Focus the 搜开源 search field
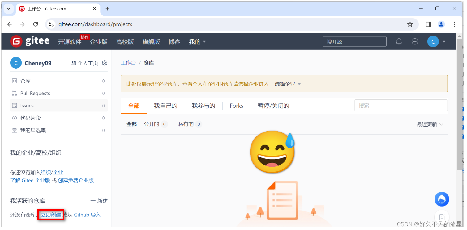The height and width of the screenshot is (230, 467). point(354,41)
